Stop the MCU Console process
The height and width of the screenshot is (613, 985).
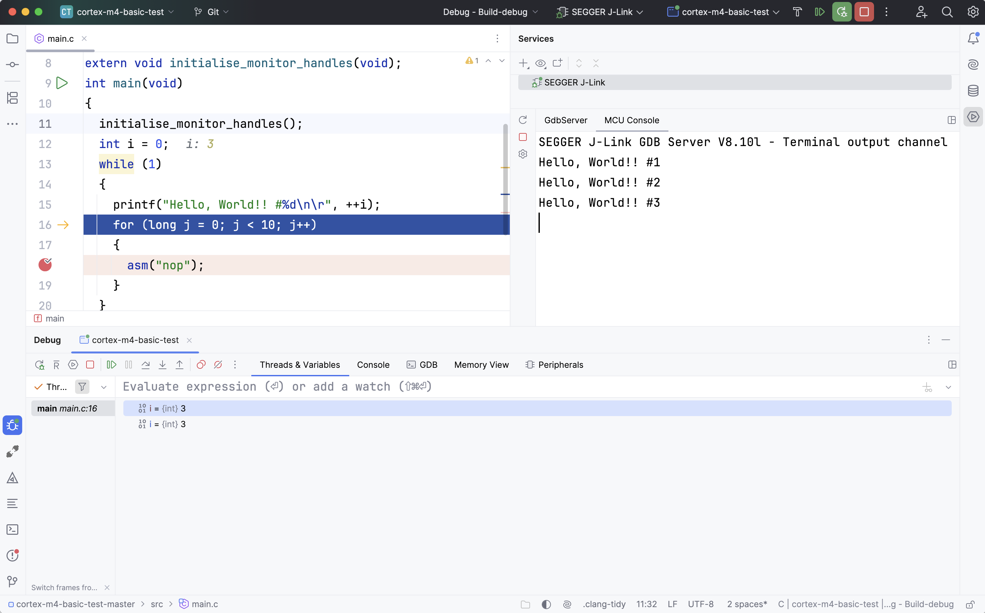click(x=523, y=137)
